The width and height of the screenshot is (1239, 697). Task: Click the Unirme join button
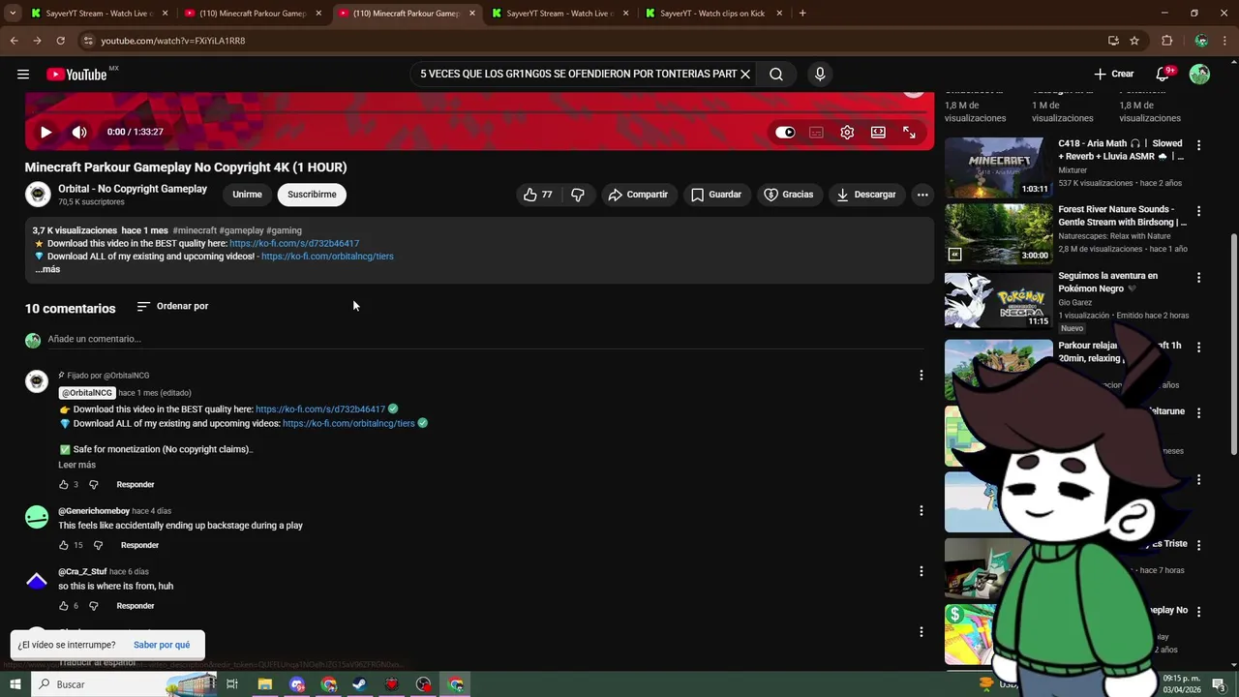247,195
